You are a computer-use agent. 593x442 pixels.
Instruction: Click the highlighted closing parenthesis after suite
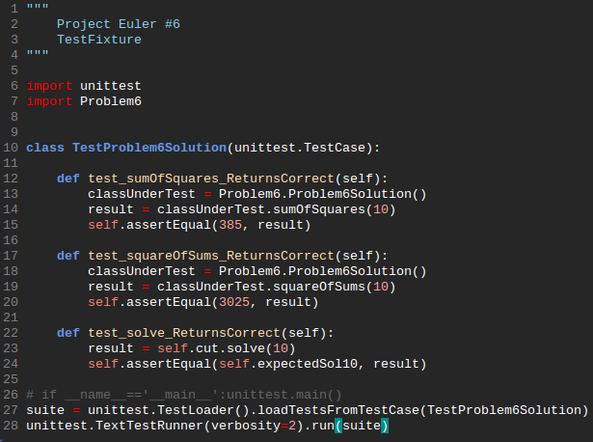click(x=384, y=426)
